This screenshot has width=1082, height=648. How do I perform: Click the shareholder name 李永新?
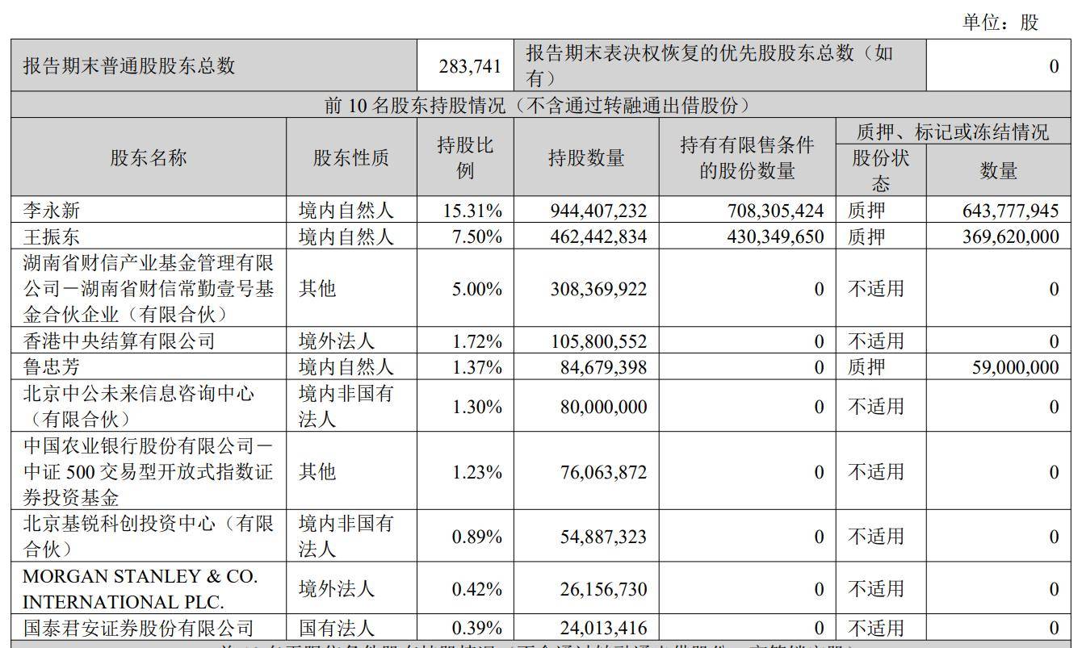pos(52,211)
